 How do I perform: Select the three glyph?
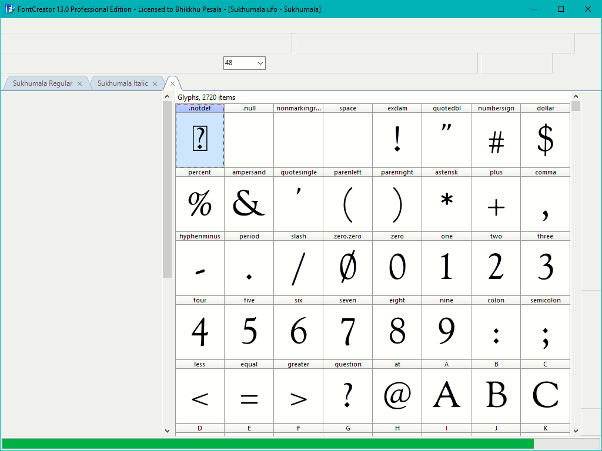pyautogui.click(x=545, y=264)
